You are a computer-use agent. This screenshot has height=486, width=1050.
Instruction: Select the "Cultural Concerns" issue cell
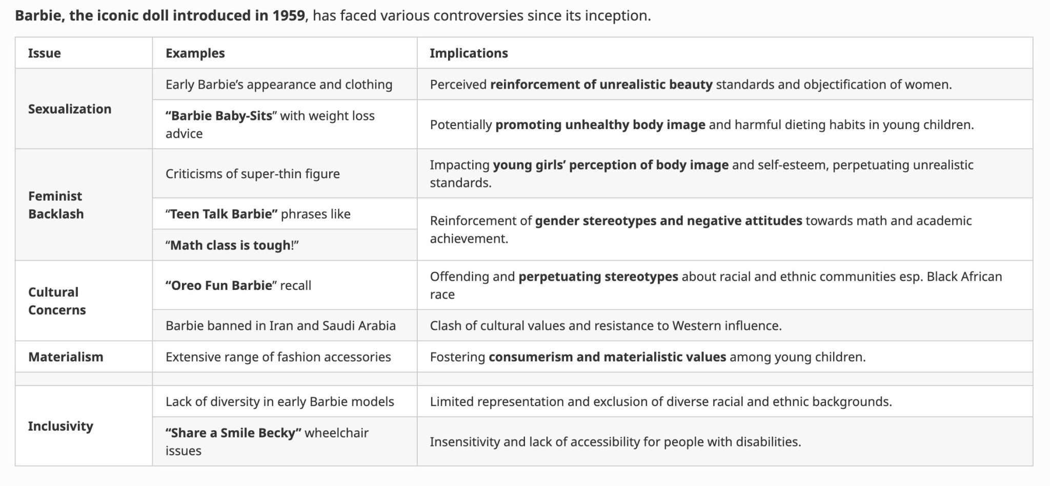pyautogui.click(x=56, y=301)
